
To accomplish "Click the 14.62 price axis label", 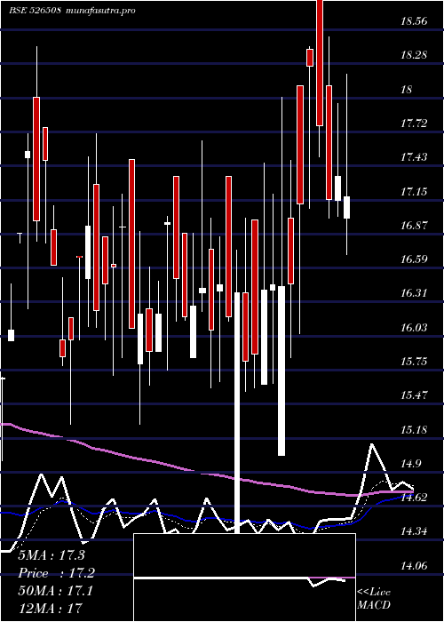I will click(x=414, y=497).
